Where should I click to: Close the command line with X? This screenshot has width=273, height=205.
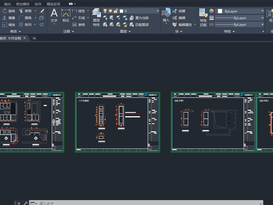[x=19, y=203]
